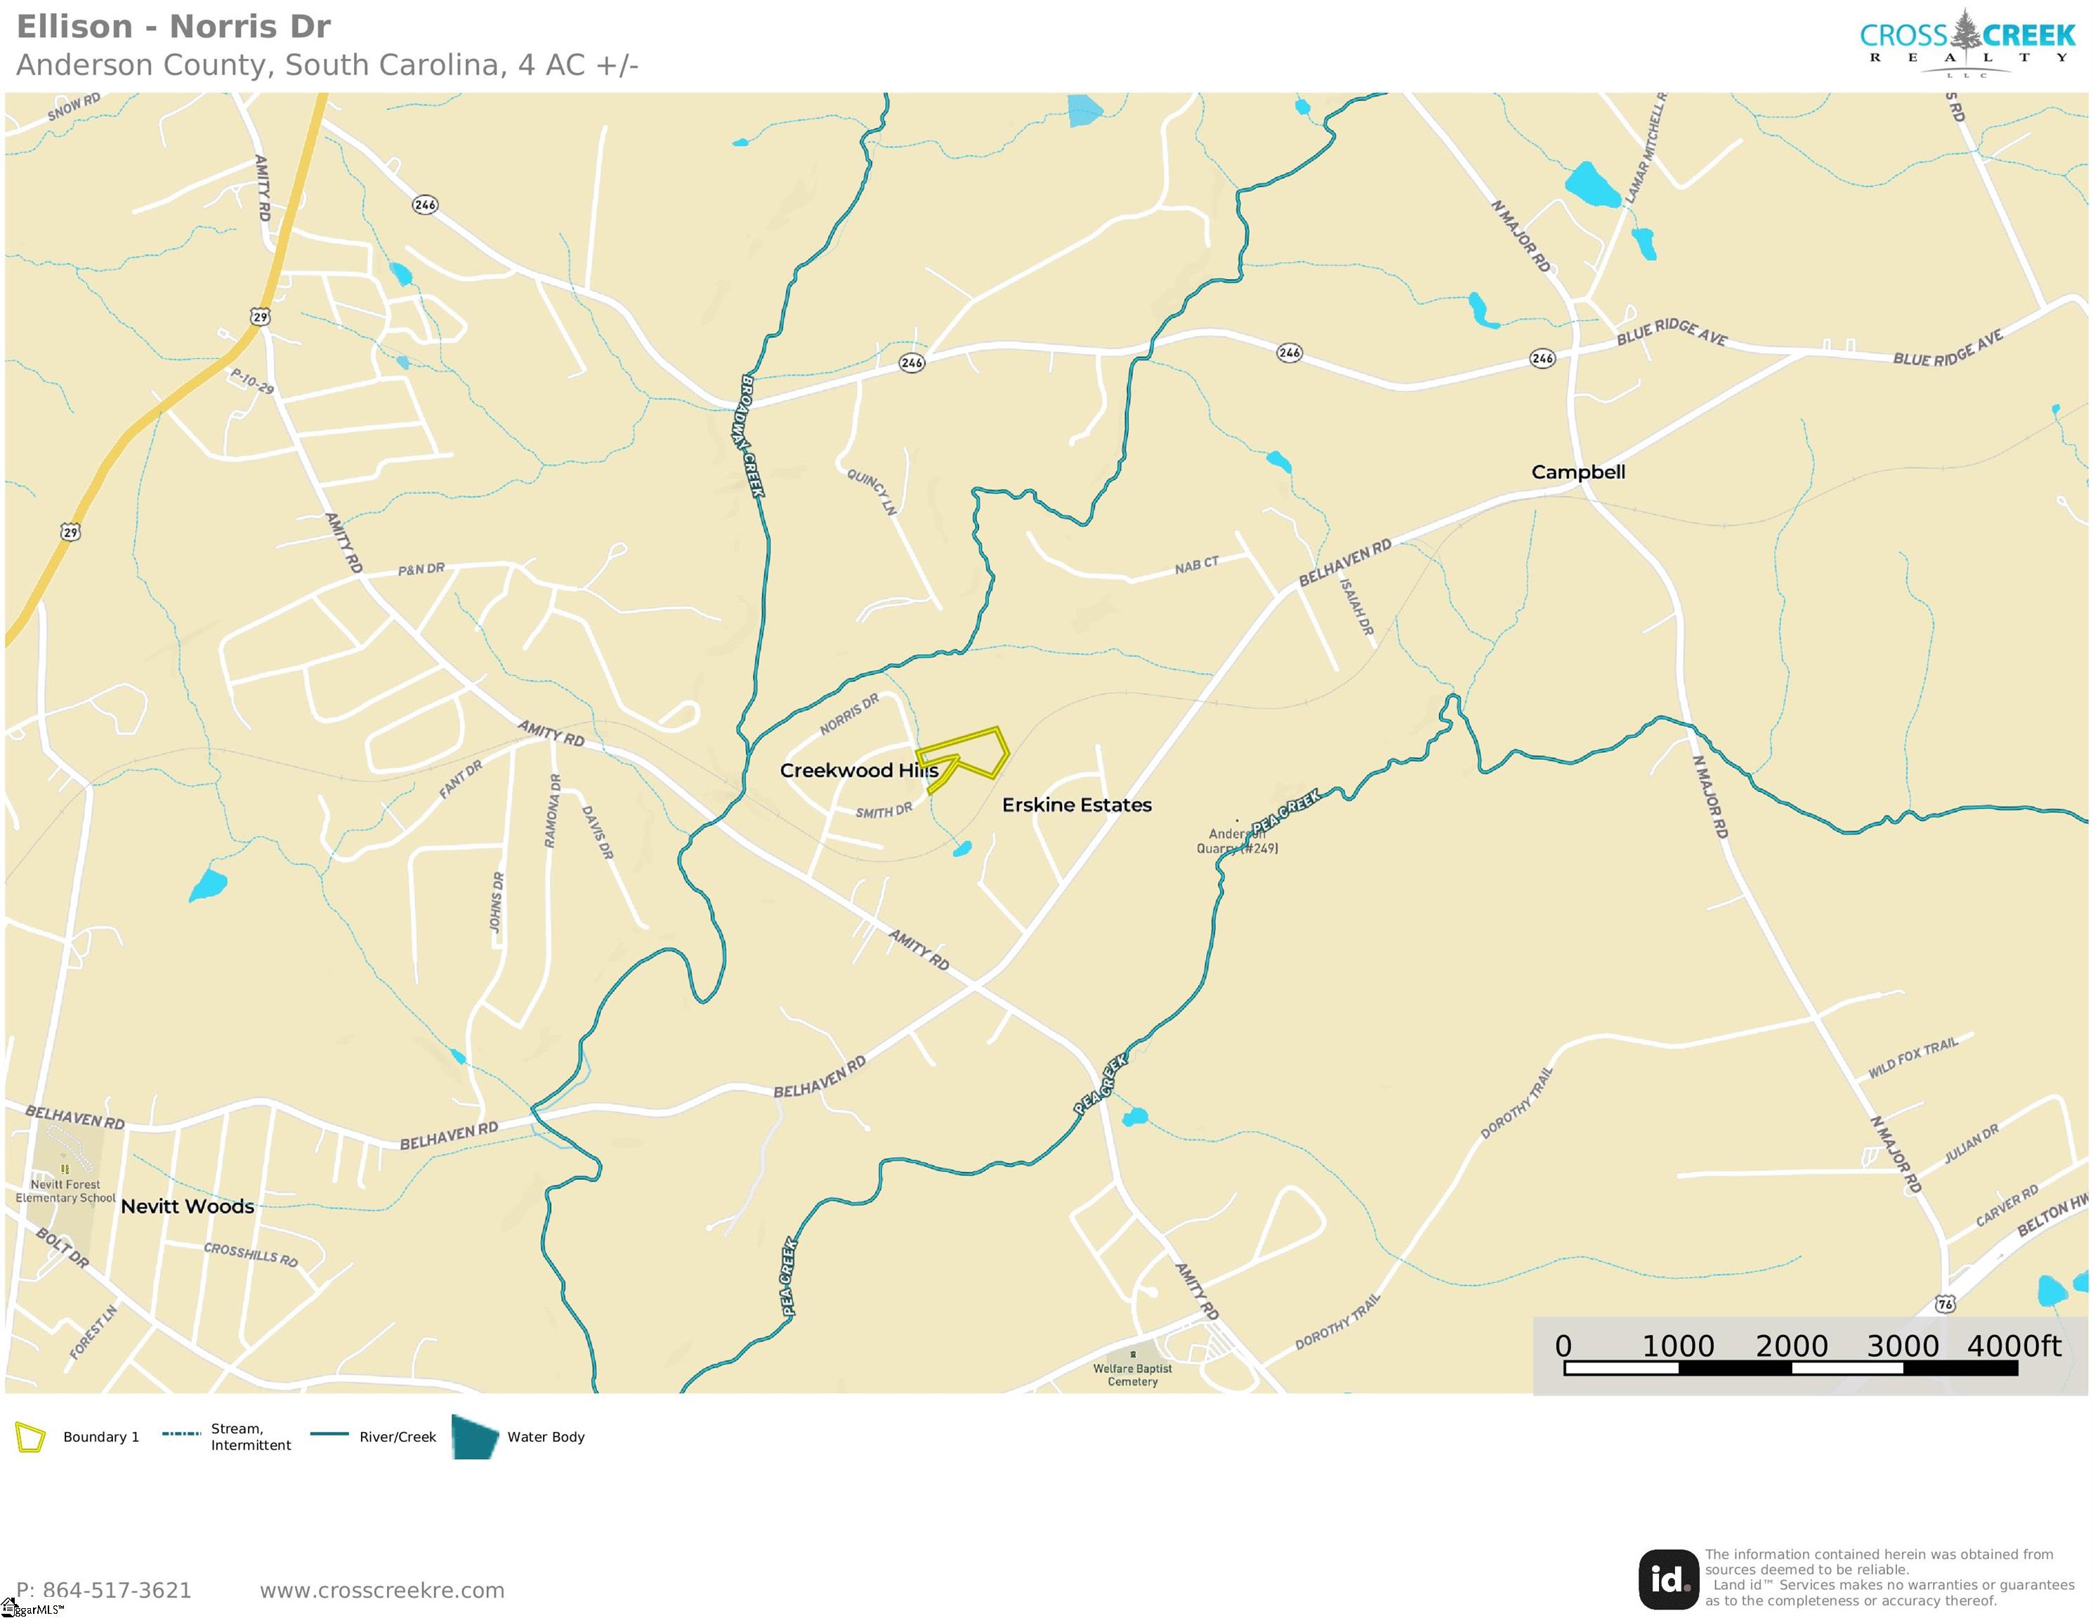Click the Erskine Estates label

point(1077,805)
